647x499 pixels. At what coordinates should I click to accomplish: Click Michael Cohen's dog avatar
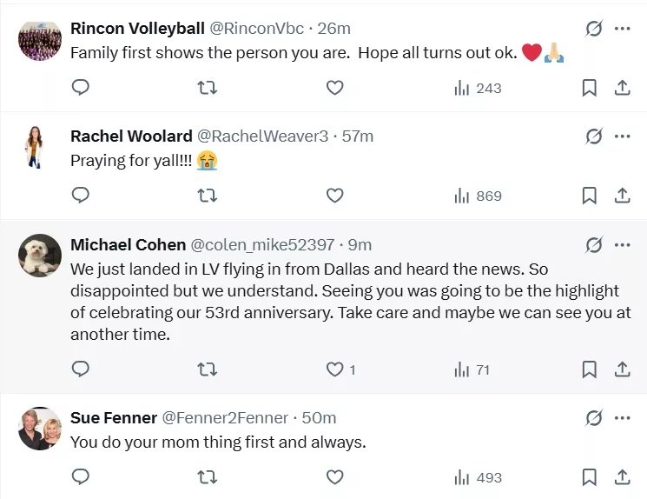(x=40, y=256)
